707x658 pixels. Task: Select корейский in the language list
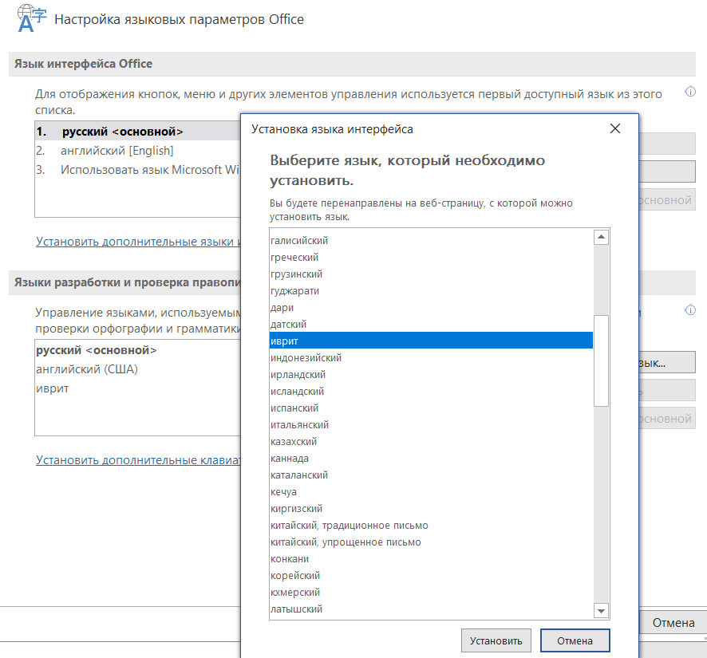(295, 576)
